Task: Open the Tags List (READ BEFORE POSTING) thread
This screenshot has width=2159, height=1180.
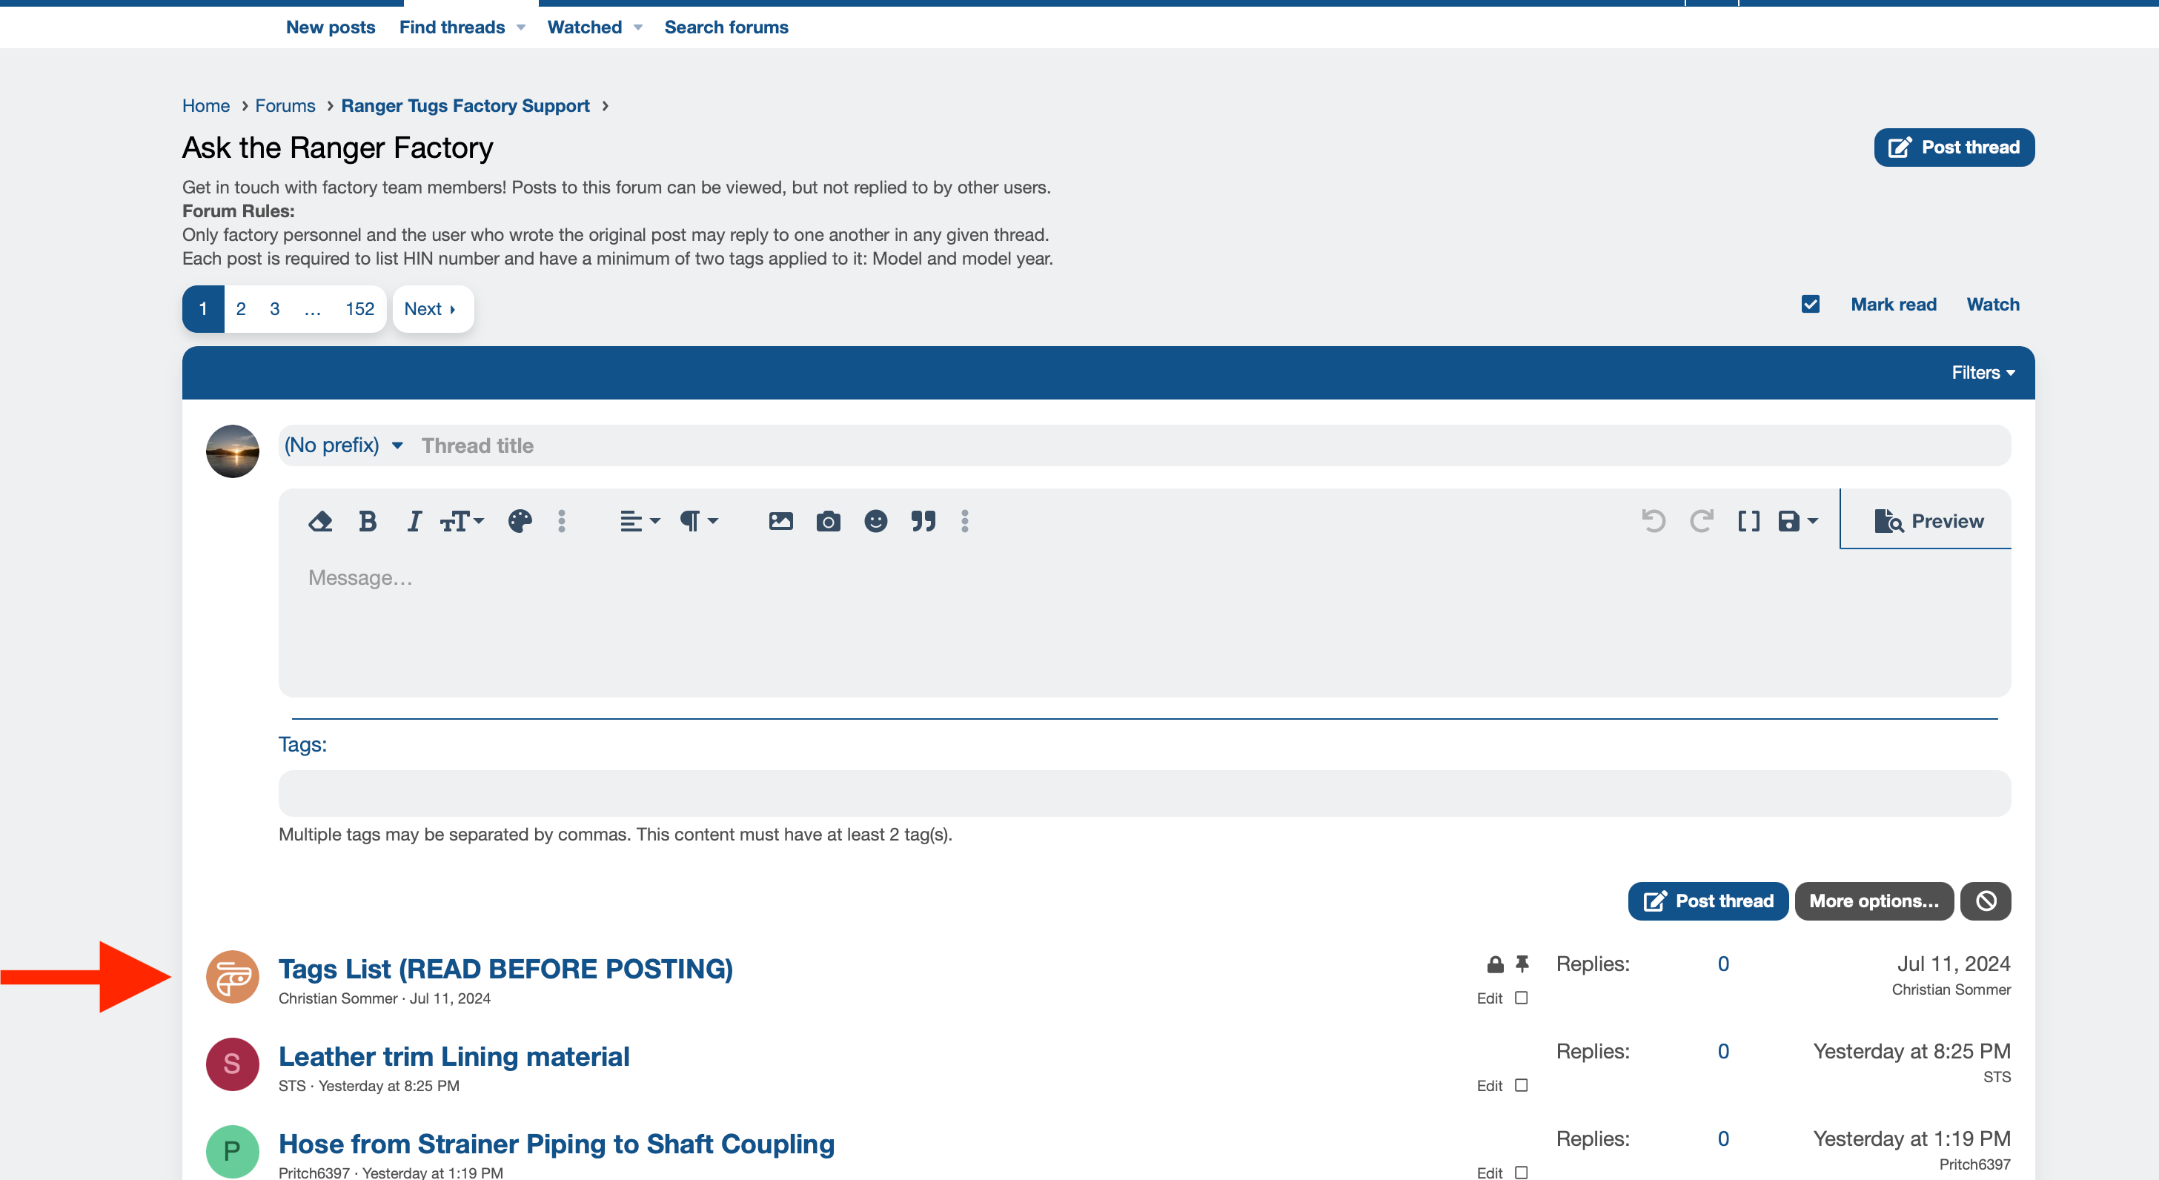Action: [506, 969]
